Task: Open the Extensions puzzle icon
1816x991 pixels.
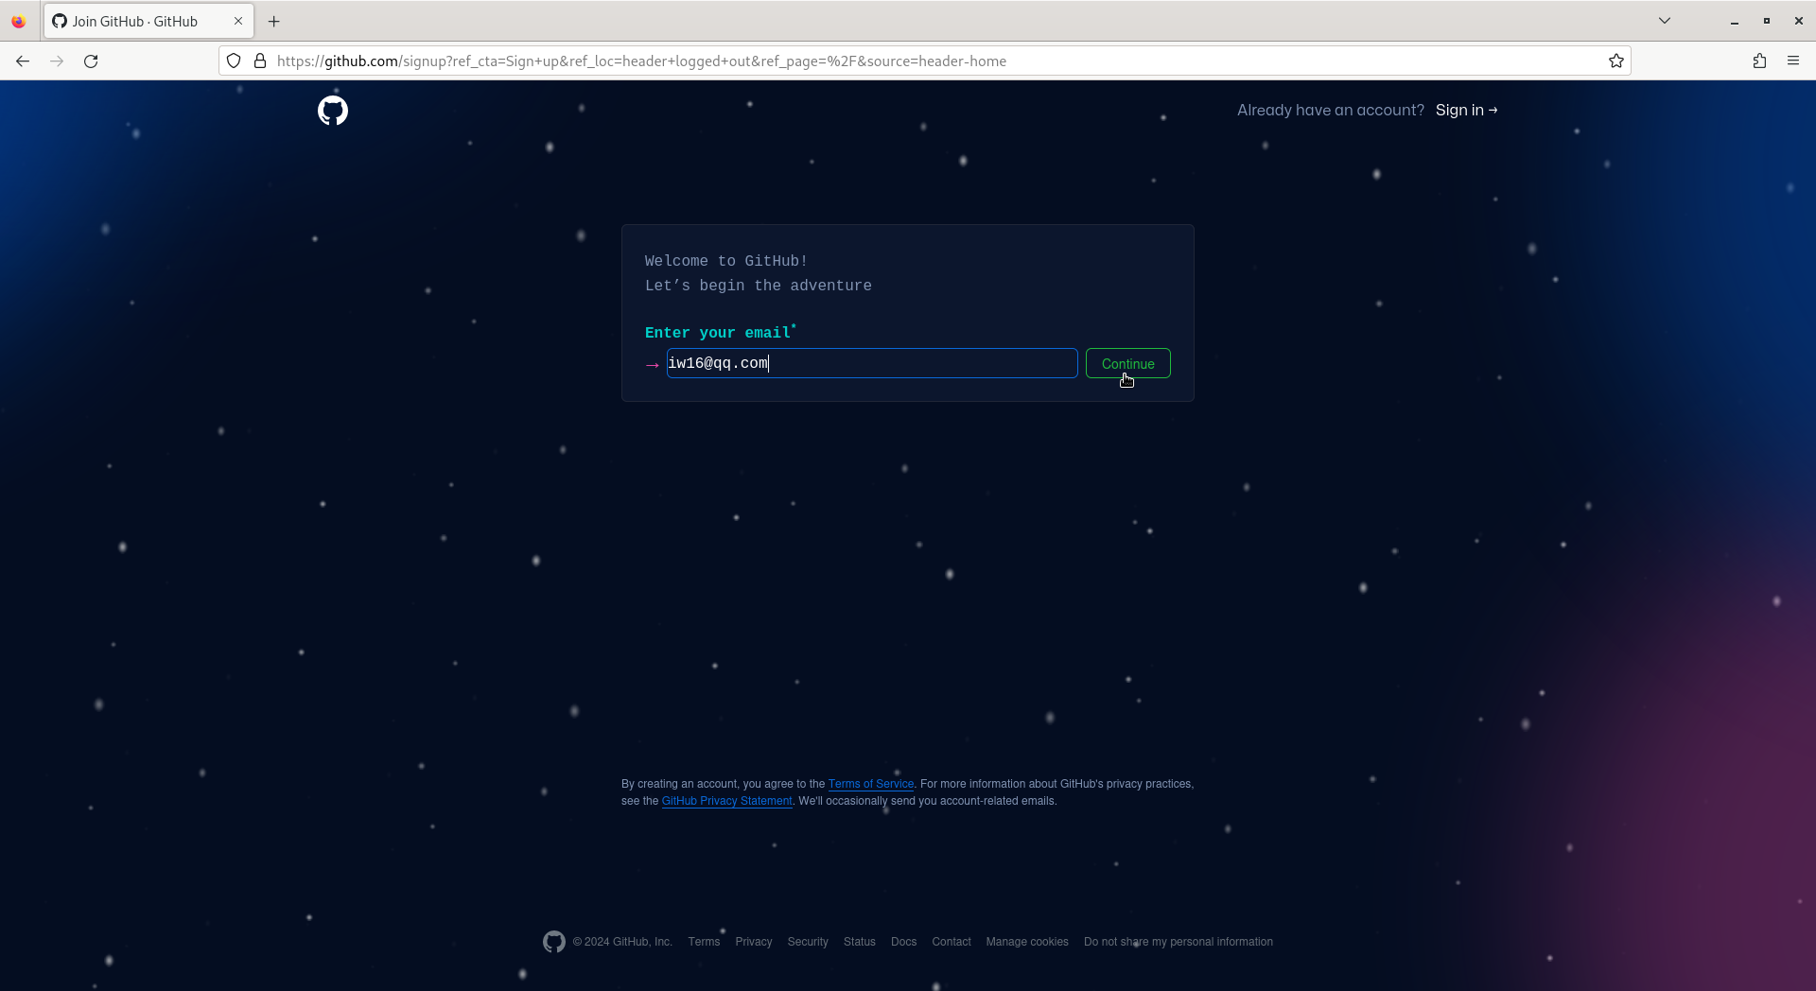Action: (x=1759, y=61)
